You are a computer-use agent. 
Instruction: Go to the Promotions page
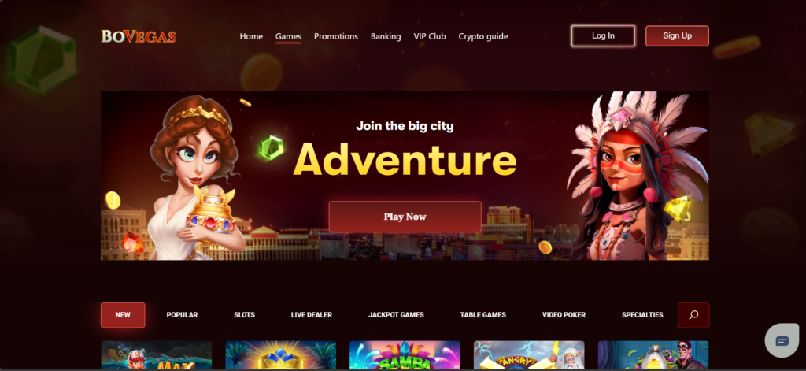[336, 36]
